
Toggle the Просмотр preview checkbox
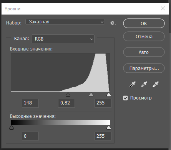125,98
